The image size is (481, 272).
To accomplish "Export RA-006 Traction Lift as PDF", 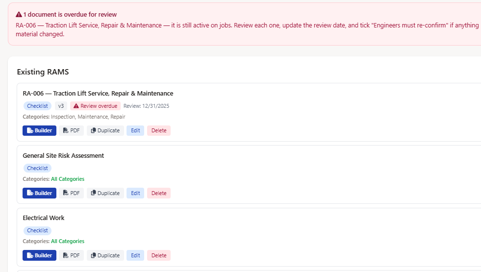I will click(71, 131).
